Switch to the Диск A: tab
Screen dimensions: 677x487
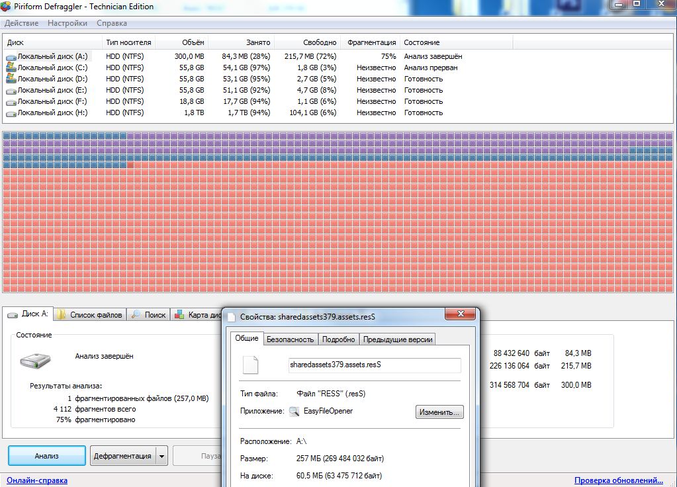point(28,314)
